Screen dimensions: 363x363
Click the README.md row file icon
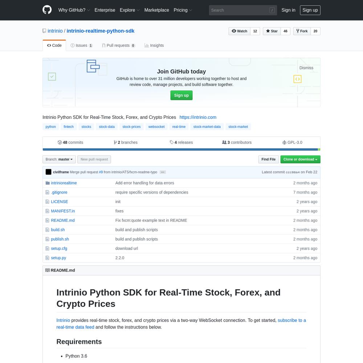(x=47, y=220)
